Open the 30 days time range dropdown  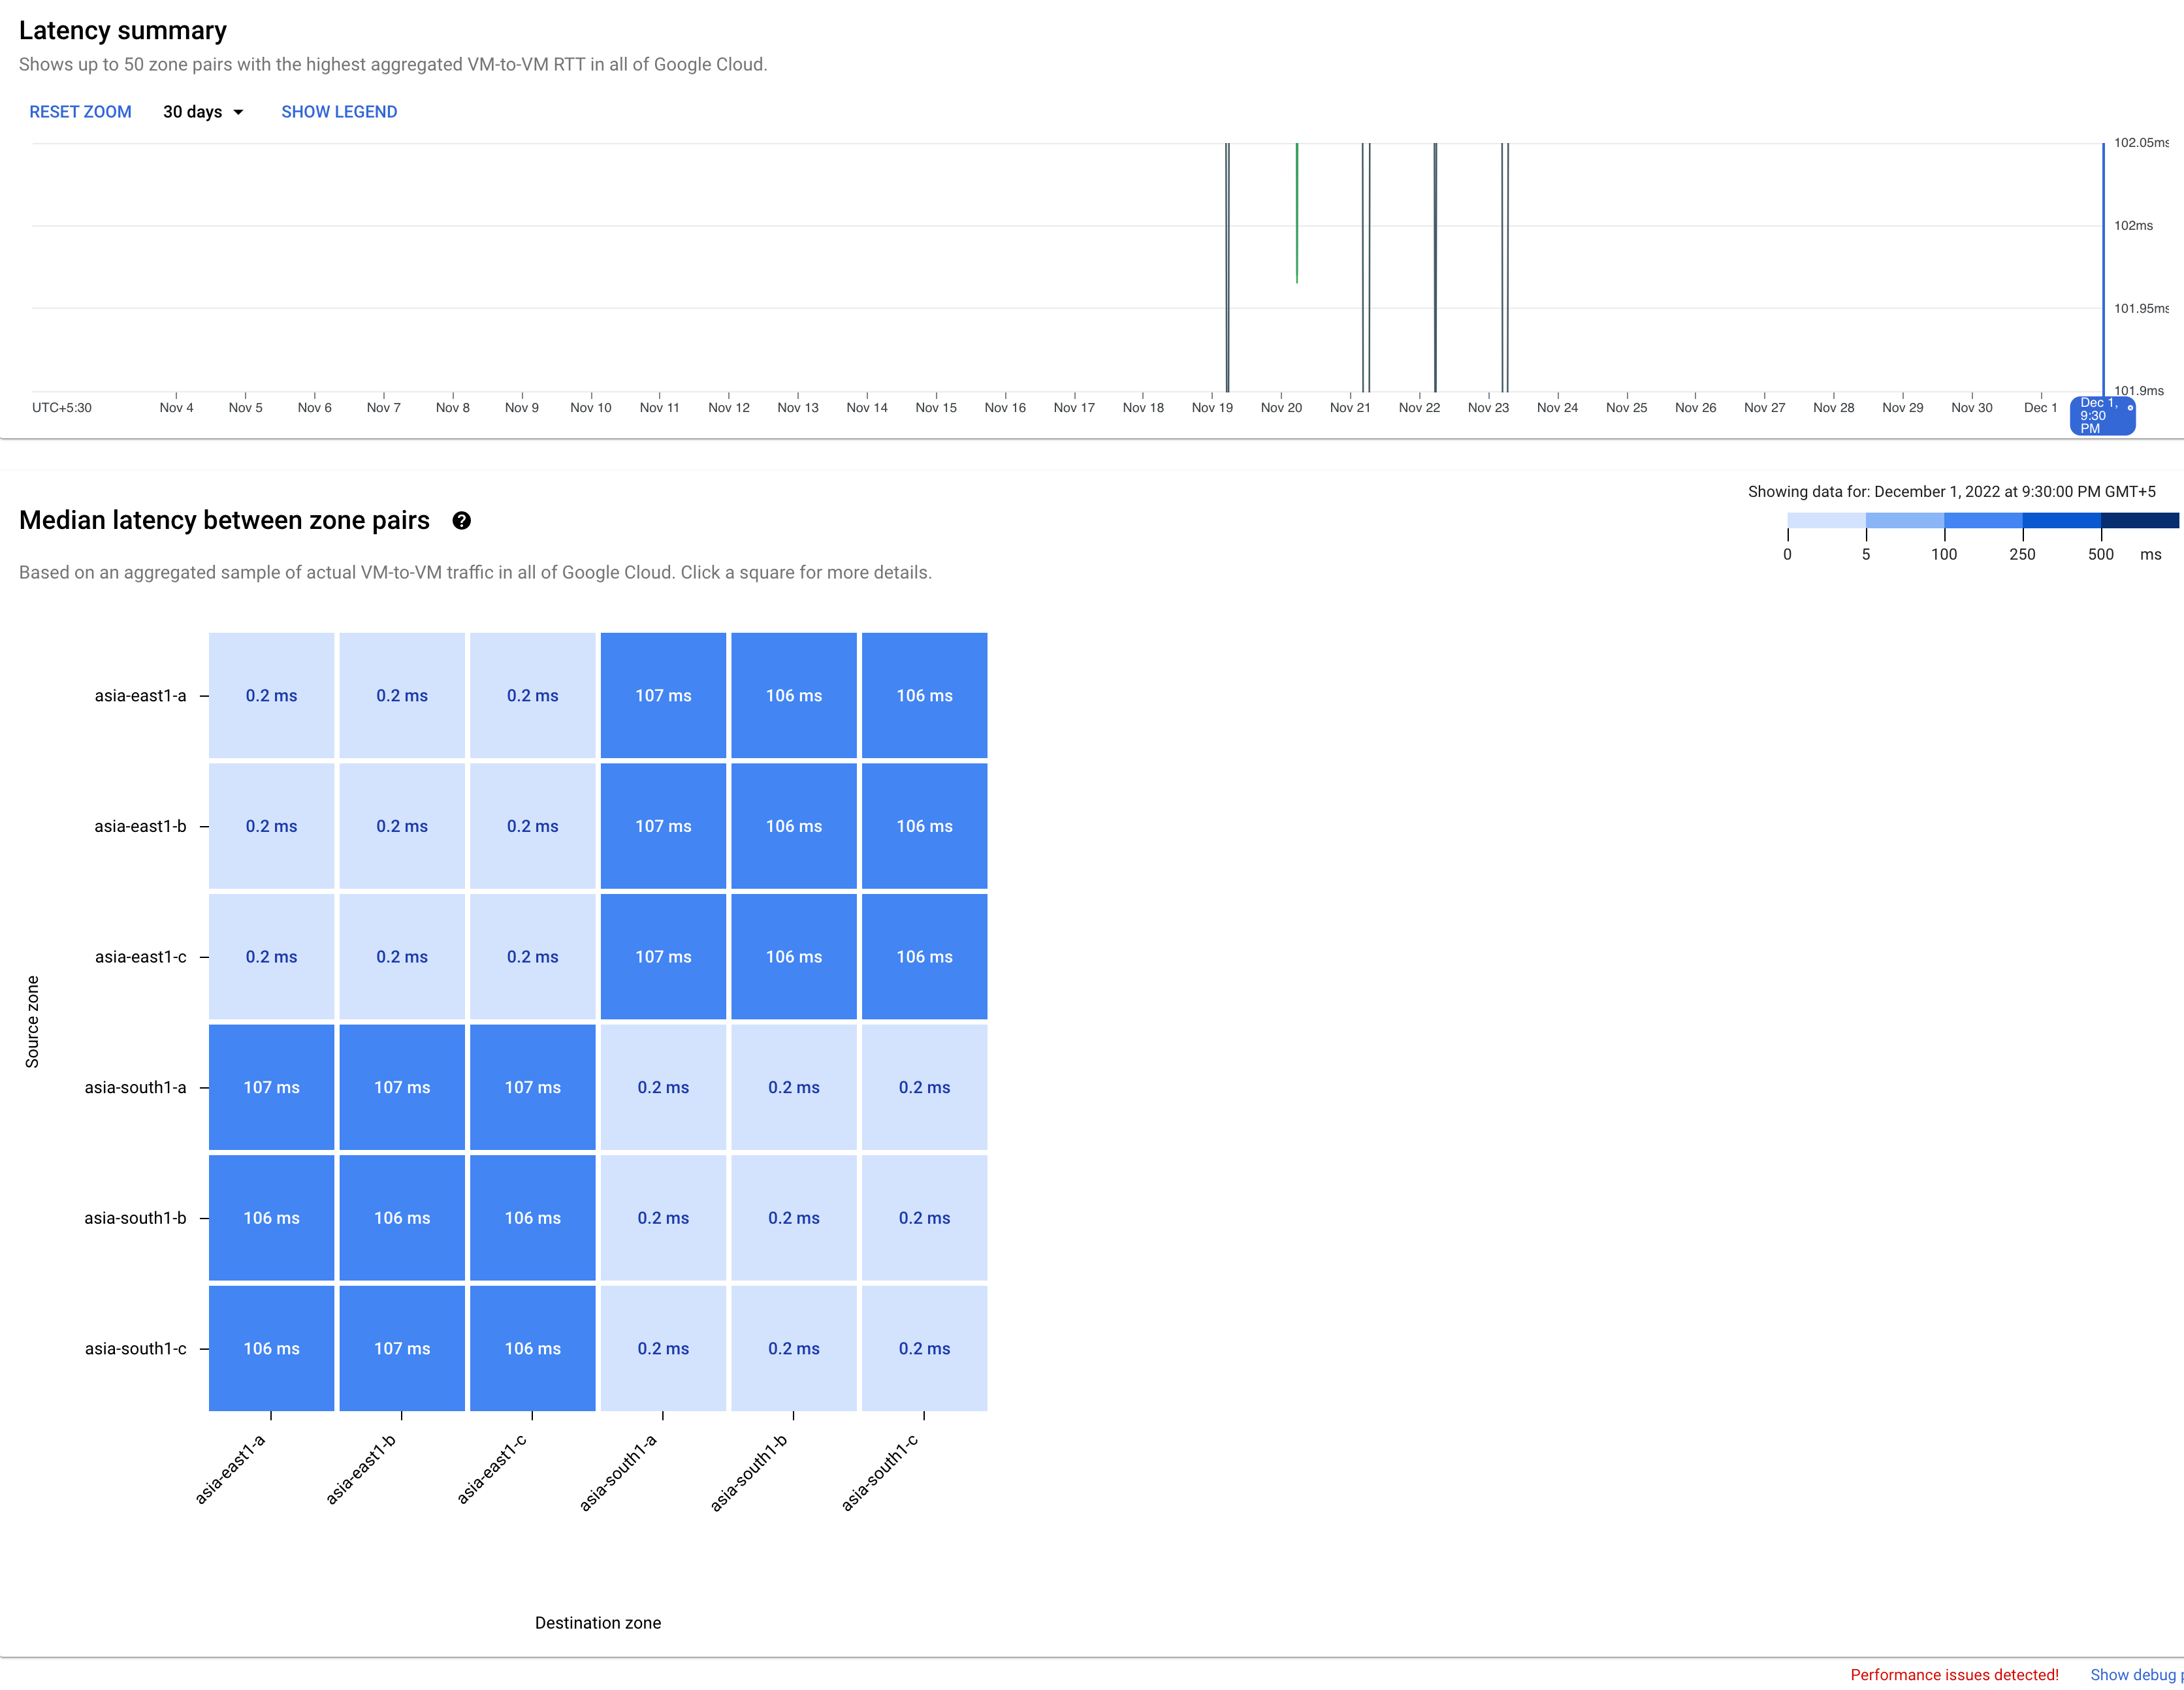[x=203, y=112]
